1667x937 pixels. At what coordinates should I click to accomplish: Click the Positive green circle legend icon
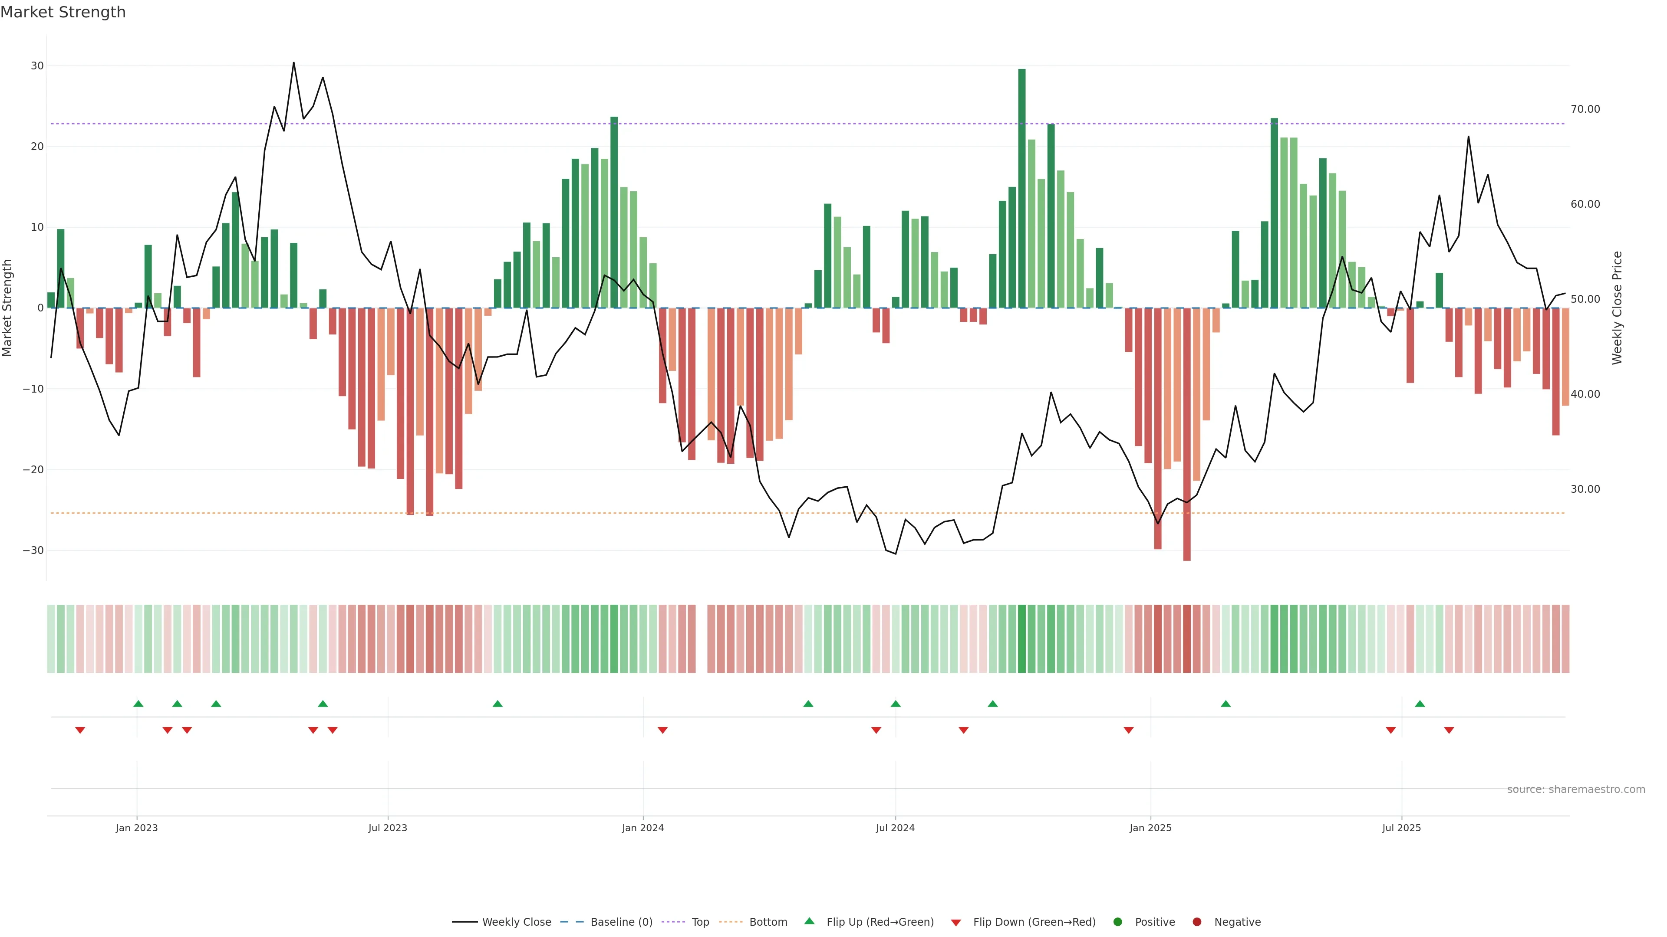[x=1117, y=922]
